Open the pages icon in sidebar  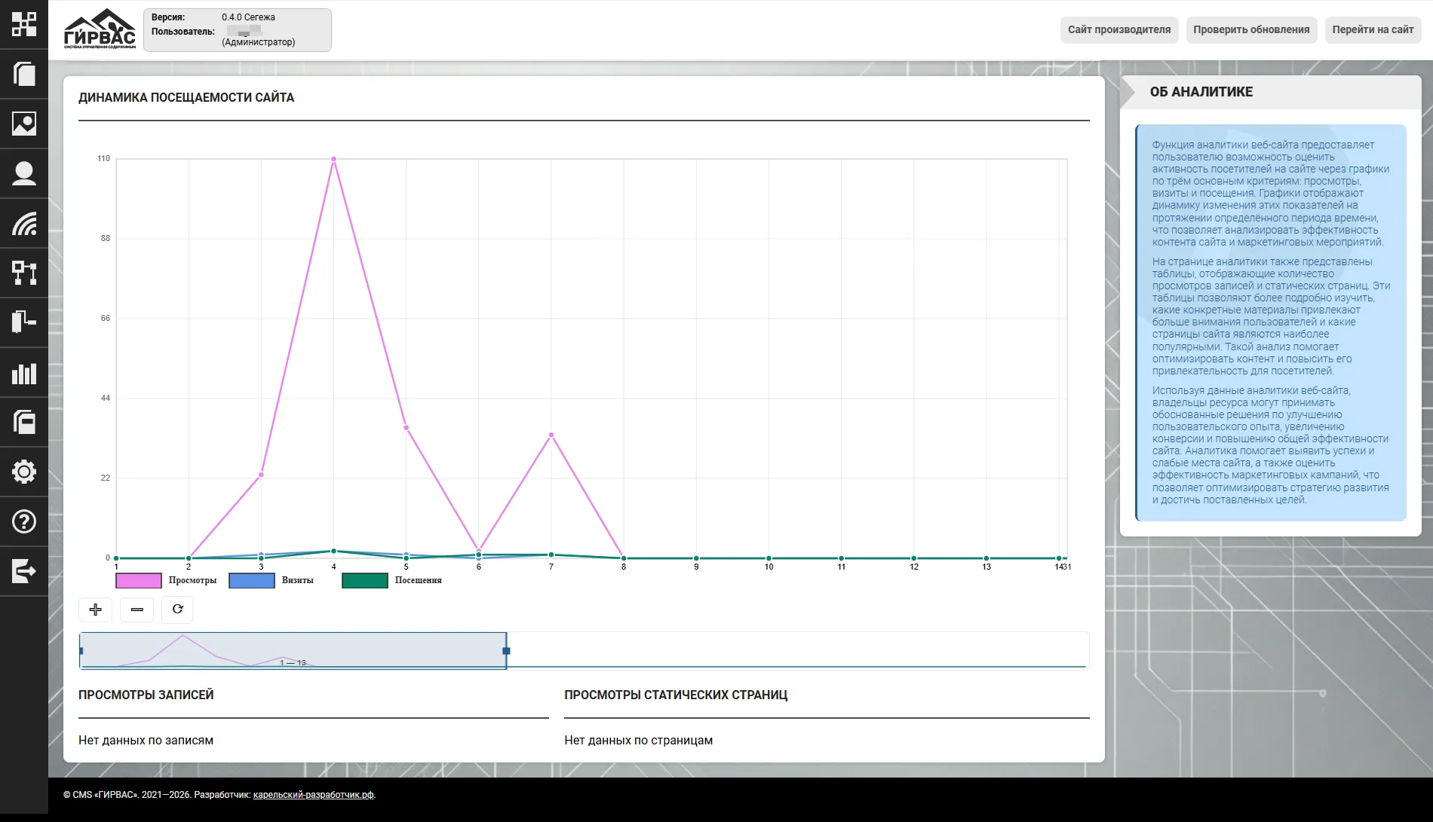coord(24,74)
